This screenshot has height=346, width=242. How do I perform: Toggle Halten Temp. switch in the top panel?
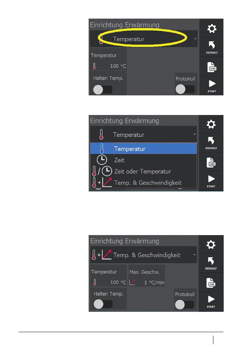click(x=103, y=89)
